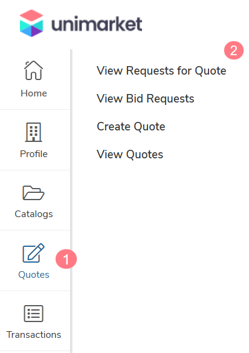Select the Home label in sidebar
249x353 pixels.
tap(34, 93)
